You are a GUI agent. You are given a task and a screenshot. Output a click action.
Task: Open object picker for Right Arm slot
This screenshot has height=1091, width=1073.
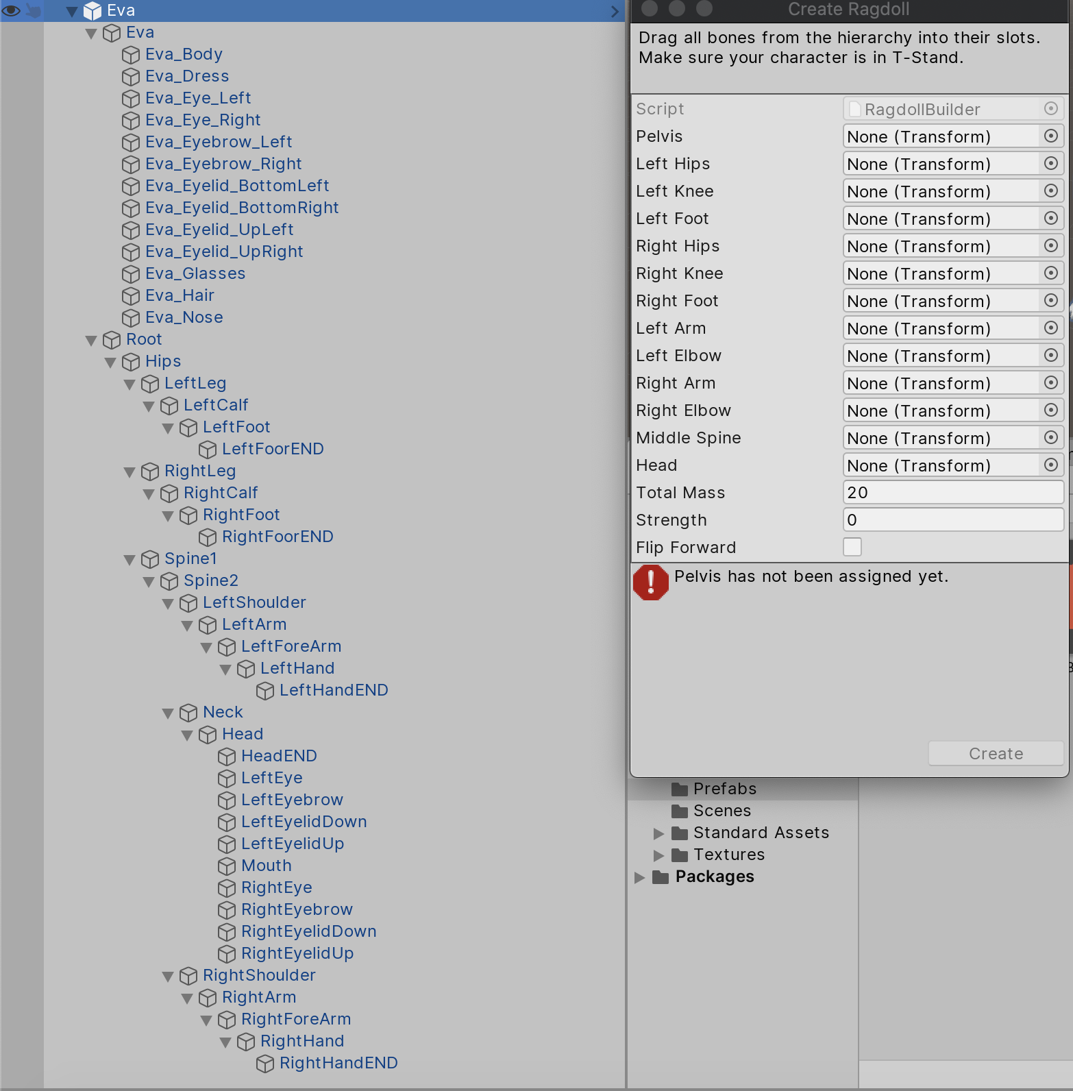(1050, 382)
